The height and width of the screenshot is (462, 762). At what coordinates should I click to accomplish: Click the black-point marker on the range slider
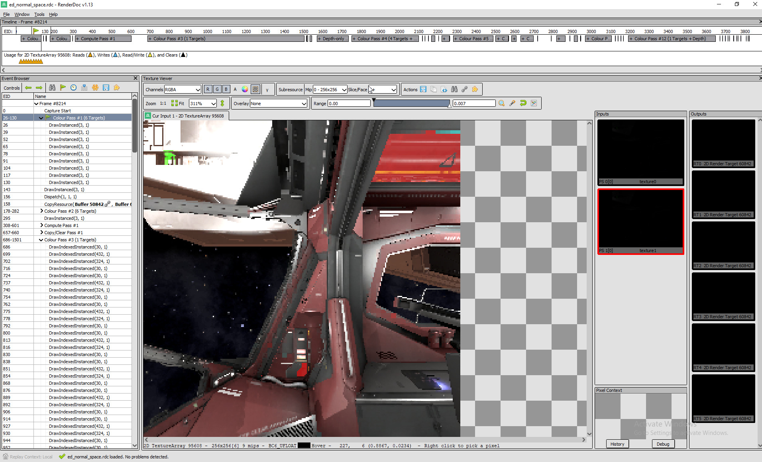click(x=374, y=100)
